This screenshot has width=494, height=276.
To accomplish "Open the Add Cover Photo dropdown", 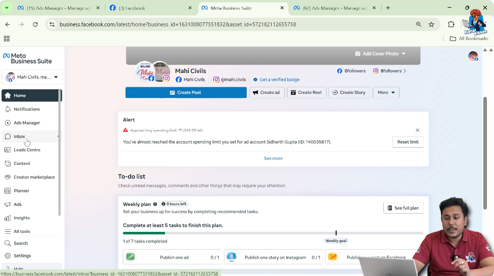I will (380, 54).
